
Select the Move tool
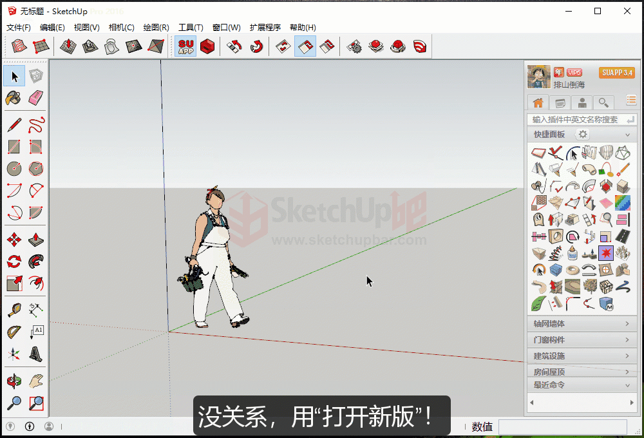[14, 240]
